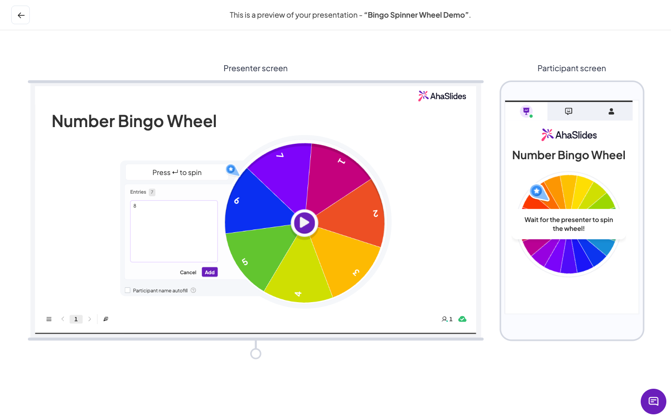
Task: Go to next slide chevron
Action: (89, 319)
